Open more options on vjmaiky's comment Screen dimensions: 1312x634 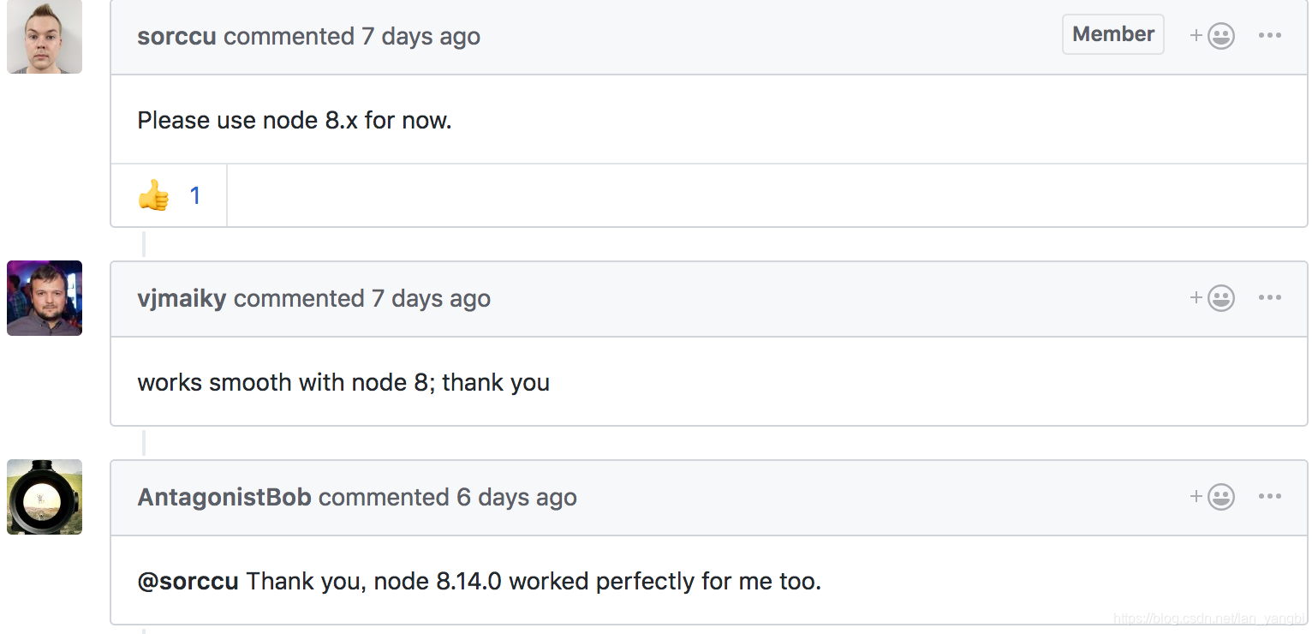point(1270,298)
